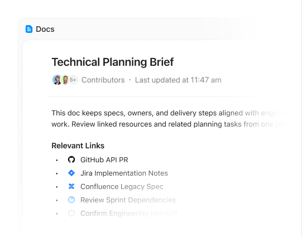Image resolution: width=302 pixels, height=237 pixels.
Task: Open the Docs header label
Action: (45, 29)
